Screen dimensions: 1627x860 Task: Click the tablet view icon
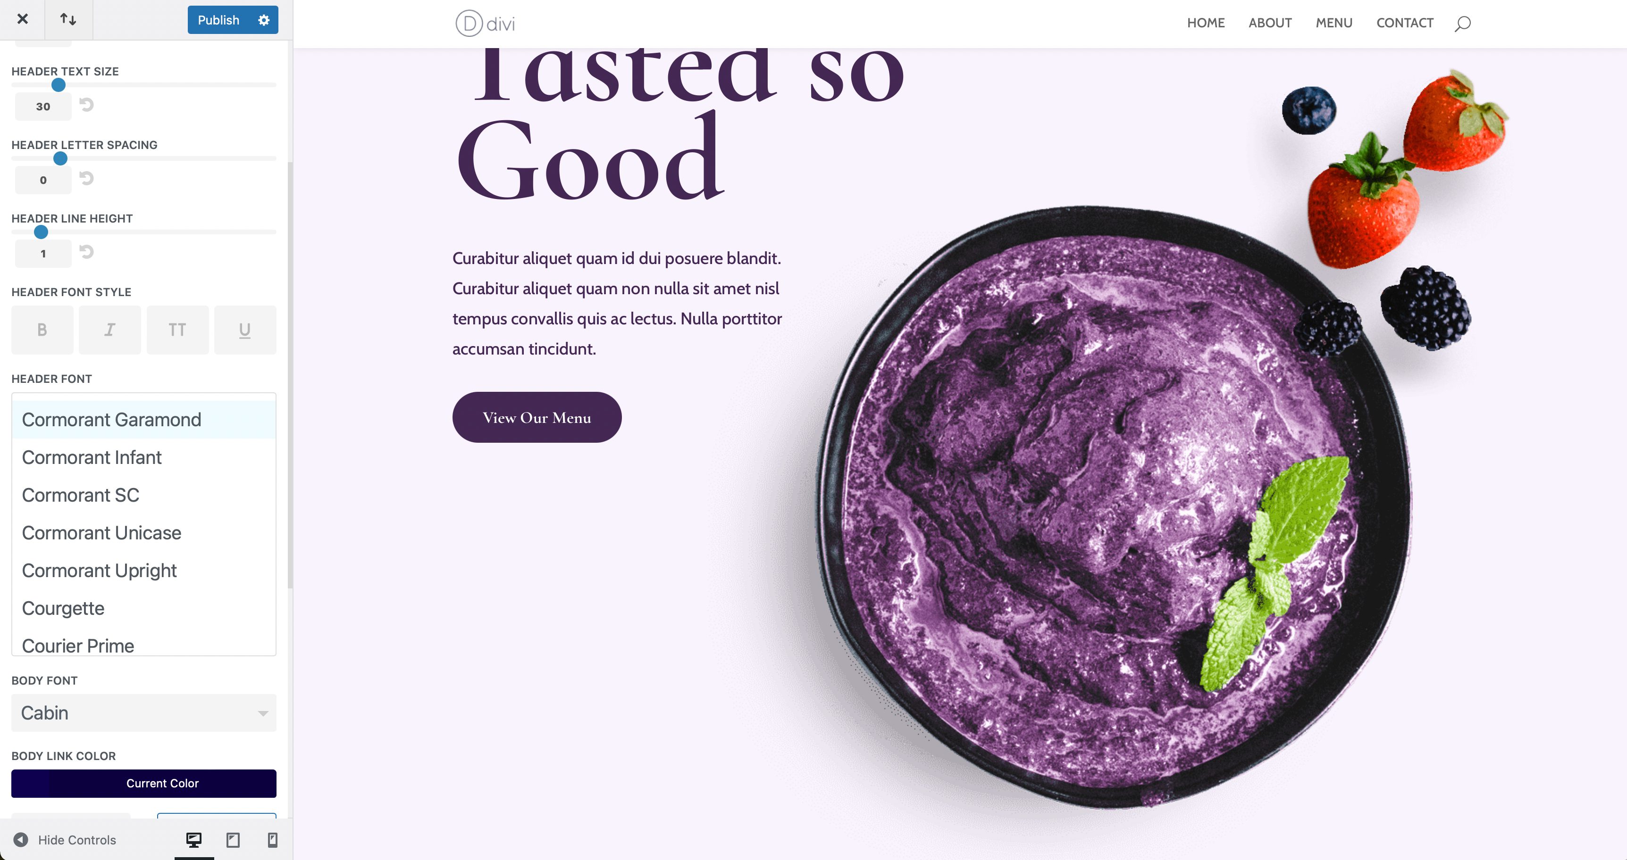pos(233,840)
